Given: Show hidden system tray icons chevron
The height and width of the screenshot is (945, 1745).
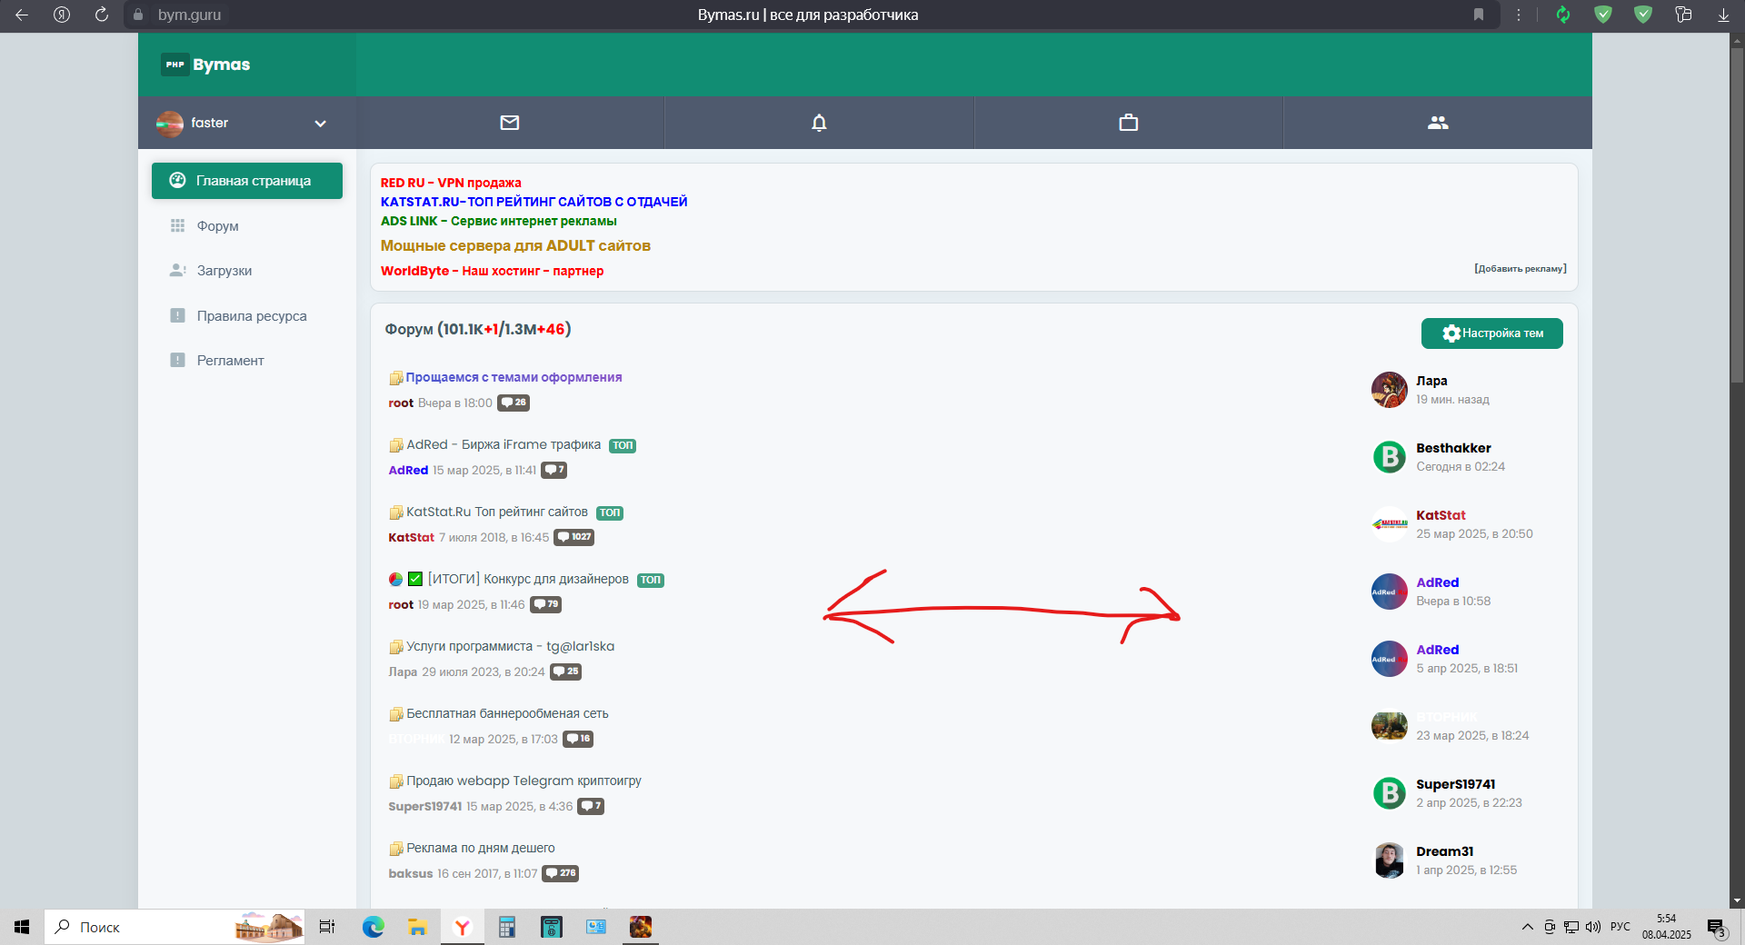Looking at the screenshot, I should (1527, 927).
